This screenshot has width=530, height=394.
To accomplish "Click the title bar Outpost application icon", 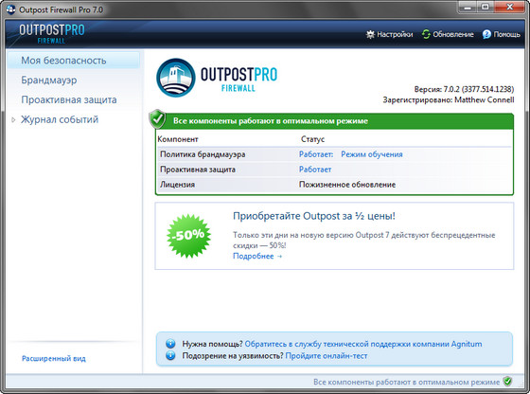I will 10,9.
